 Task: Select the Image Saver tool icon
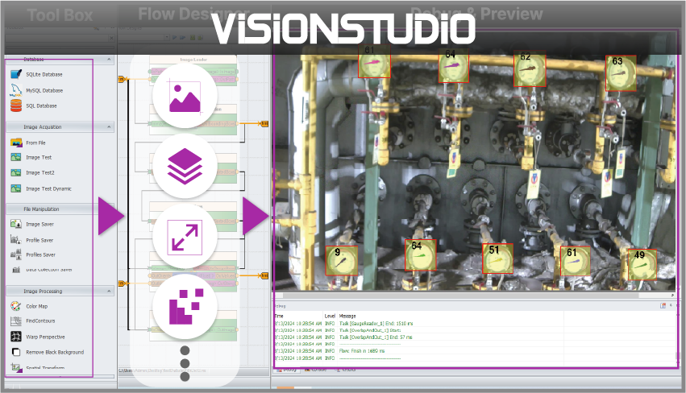click(x=16, y=224)
